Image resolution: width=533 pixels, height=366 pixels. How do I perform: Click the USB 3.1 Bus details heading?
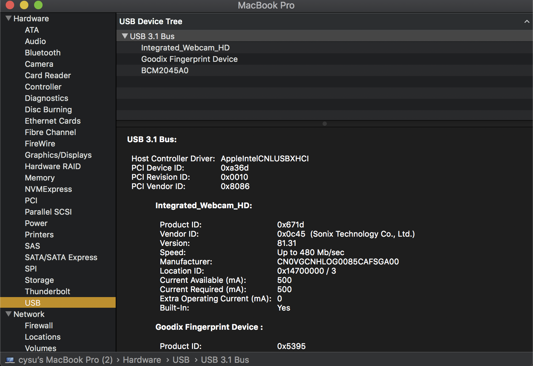tap(152, 139)
